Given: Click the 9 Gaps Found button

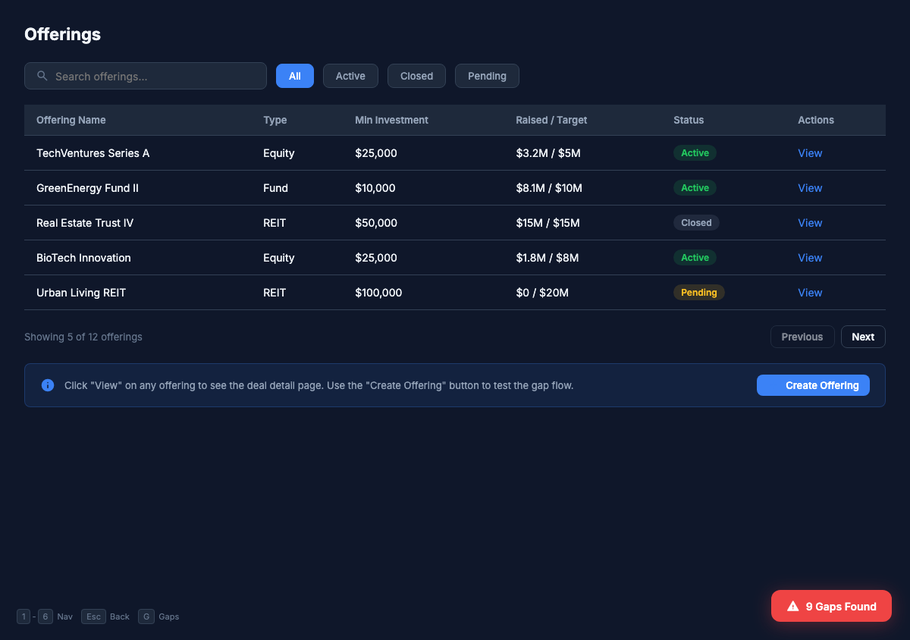Looking at the screenshot, I should 831,605.
